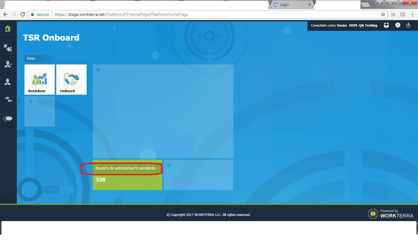Screen dimensions: 418x248
Task: Select the Inicio section tab
Action: point(31,58)
